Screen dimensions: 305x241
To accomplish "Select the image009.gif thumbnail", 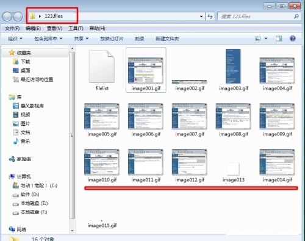I will [277, 117].
